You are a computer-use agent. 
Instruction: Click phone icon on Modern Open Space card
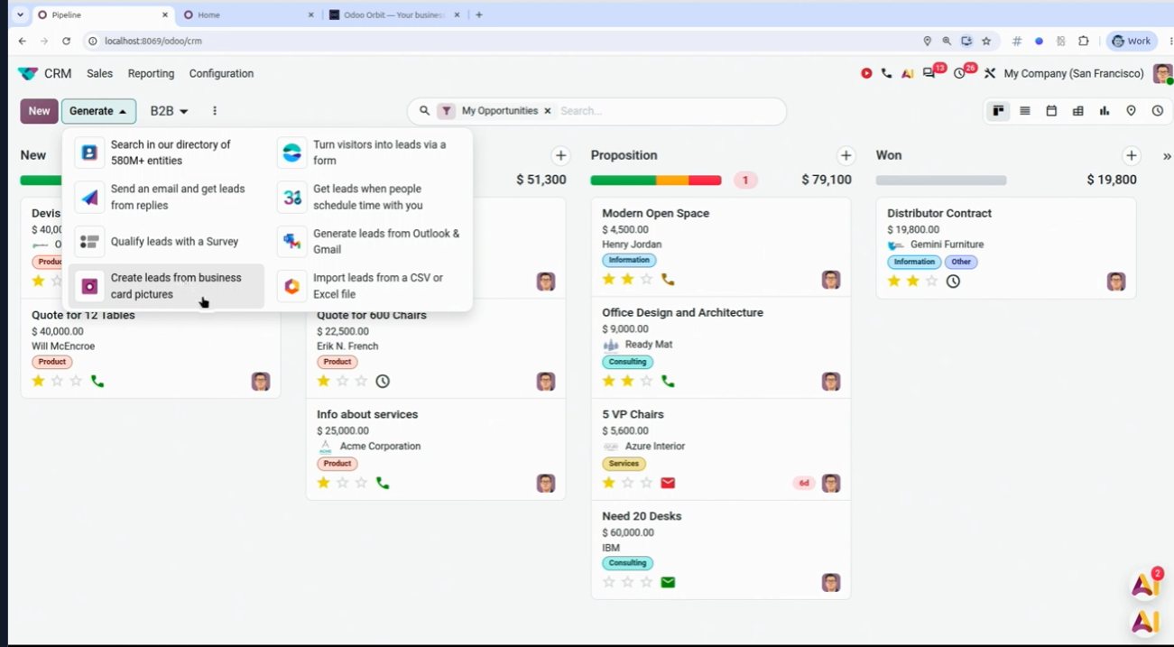click(668, 280)
